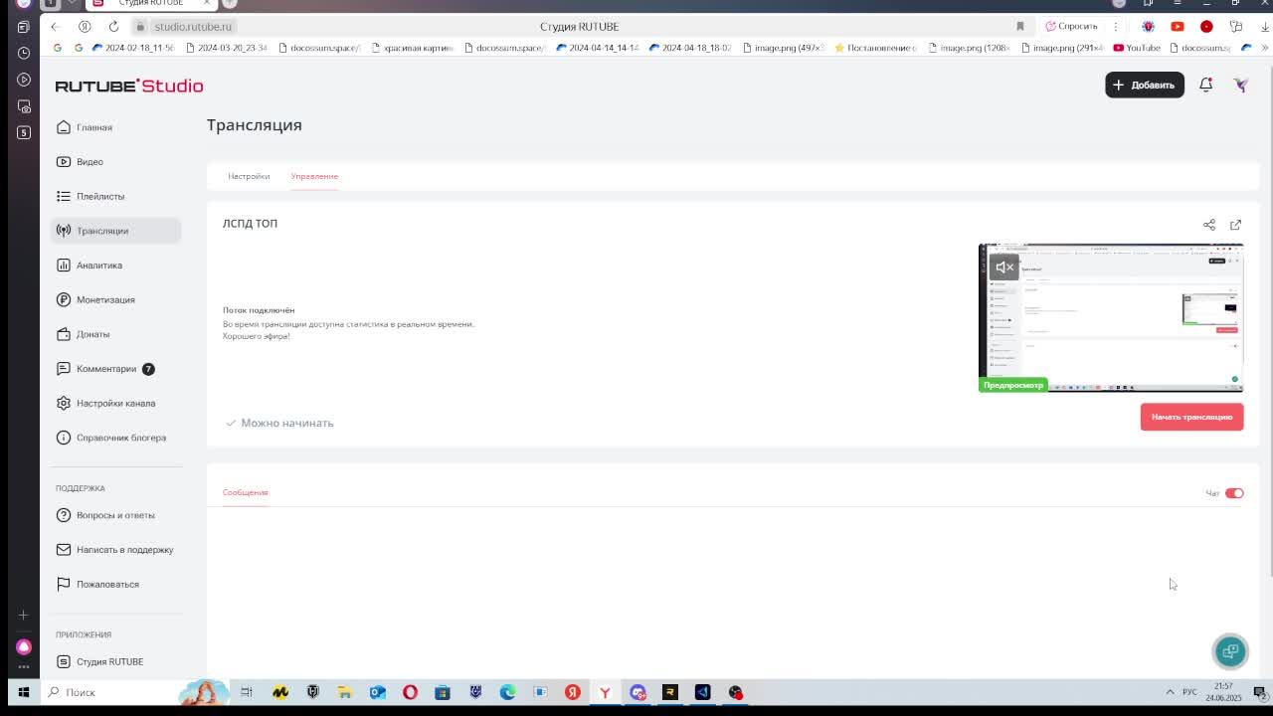
Task: Toggle the Чат switch off
Action: coord(1234,493)
